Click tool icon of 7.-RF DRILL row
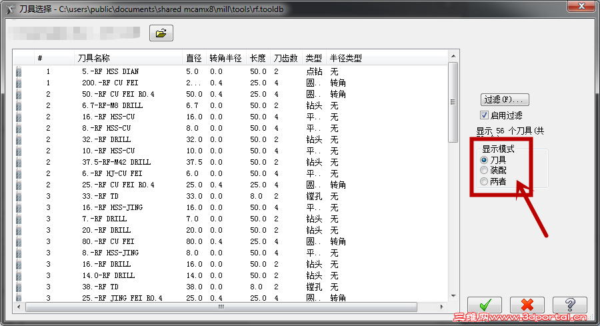Screen dimensions: 600x326 pos(19,219)
